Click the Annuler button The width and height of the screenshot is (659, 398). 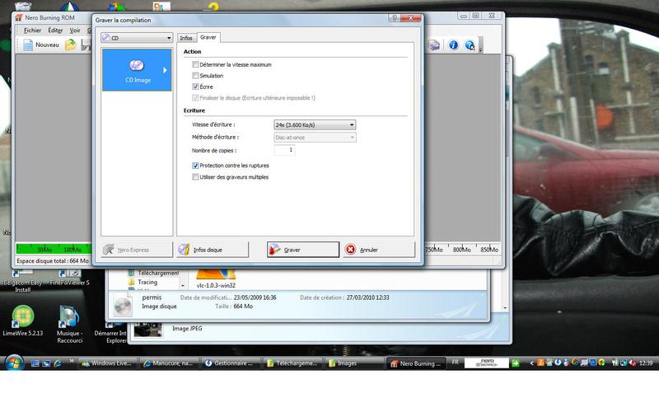pyautogui.click(x=379, y=250)
